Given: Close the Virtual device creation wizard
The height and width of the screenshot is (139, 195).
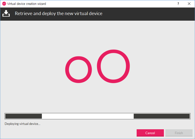Looking at the screenshot, I should point(189,4).
